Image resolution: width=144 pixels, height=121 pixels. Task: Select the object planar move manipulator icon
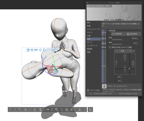40,50
